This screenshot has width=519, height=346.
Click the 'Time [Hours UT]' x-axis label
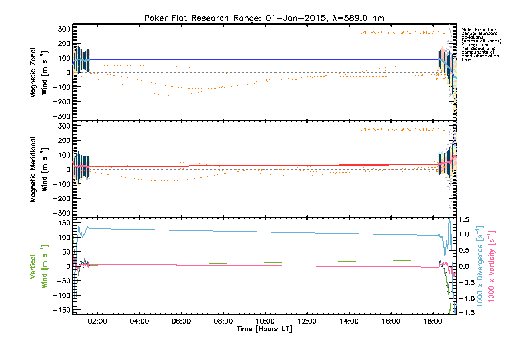pyautogui.click(x=264, y=329)
